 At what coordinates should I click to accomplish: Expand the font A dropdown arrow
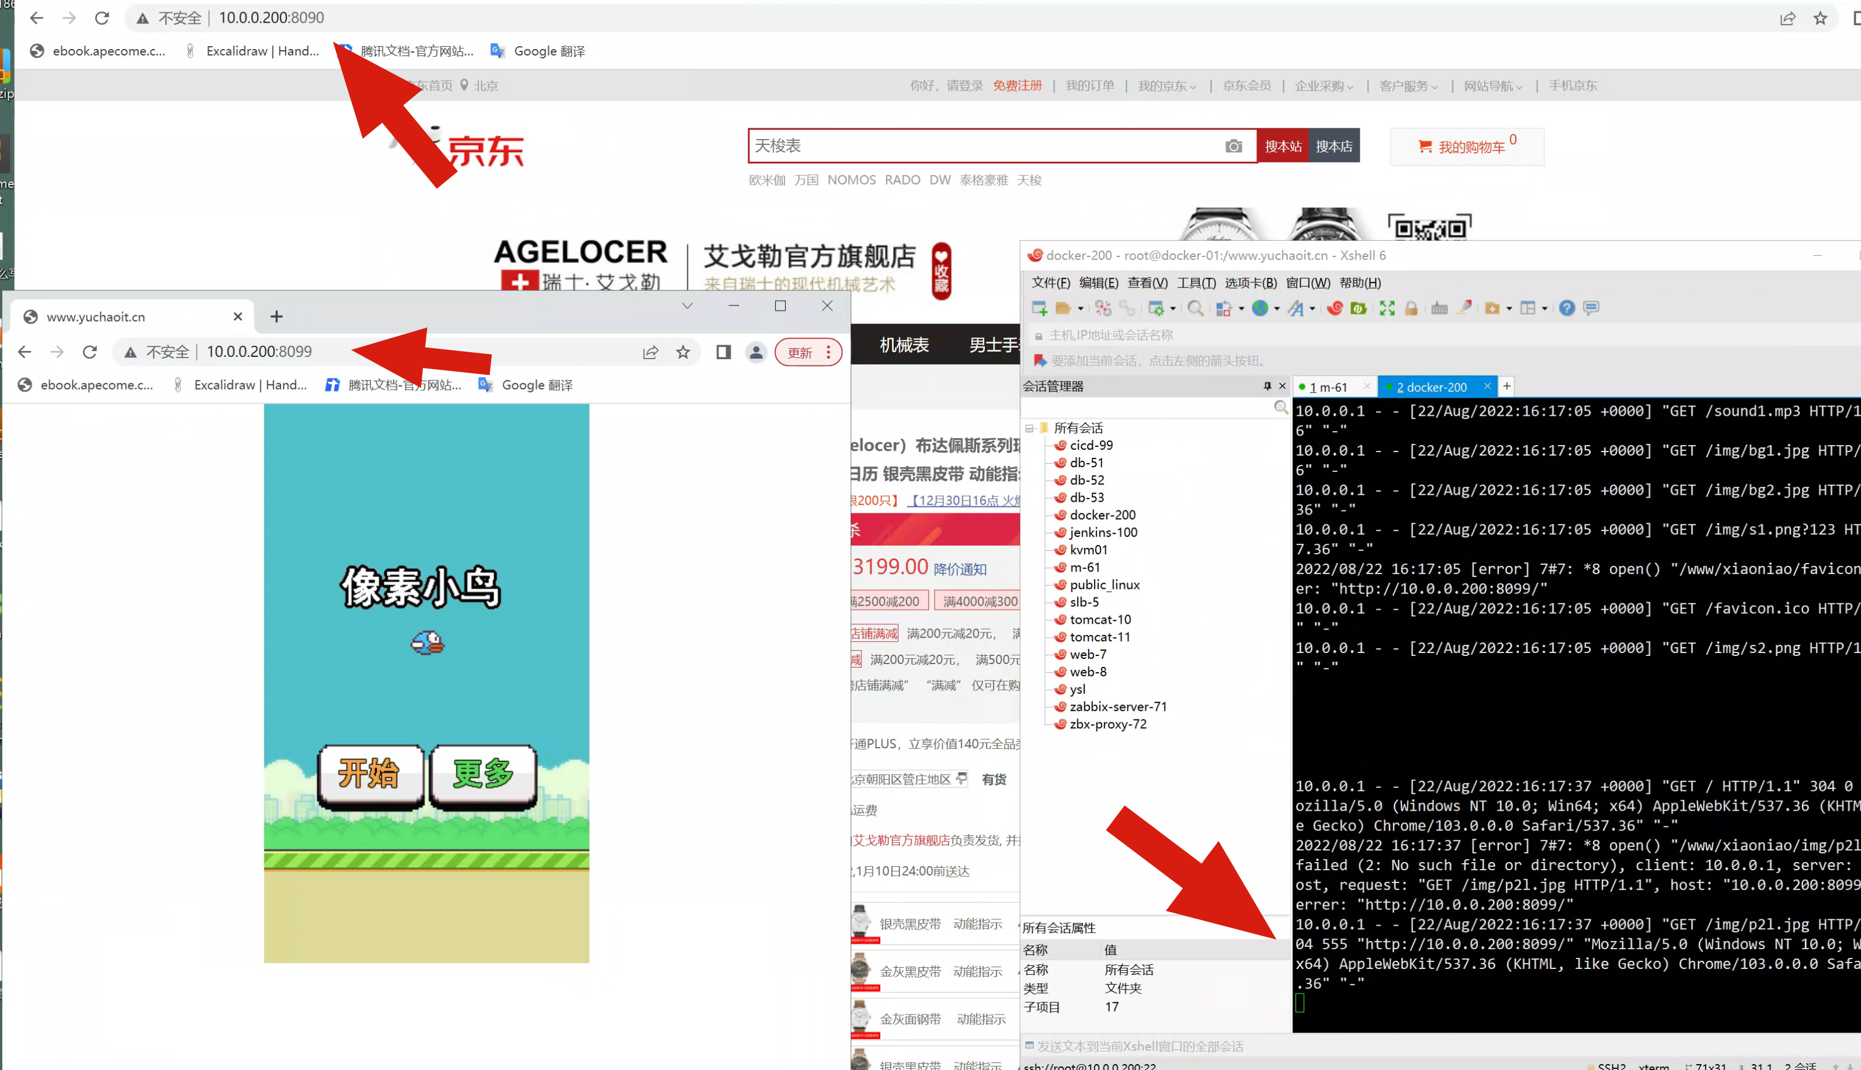[x=1312, y=308]
